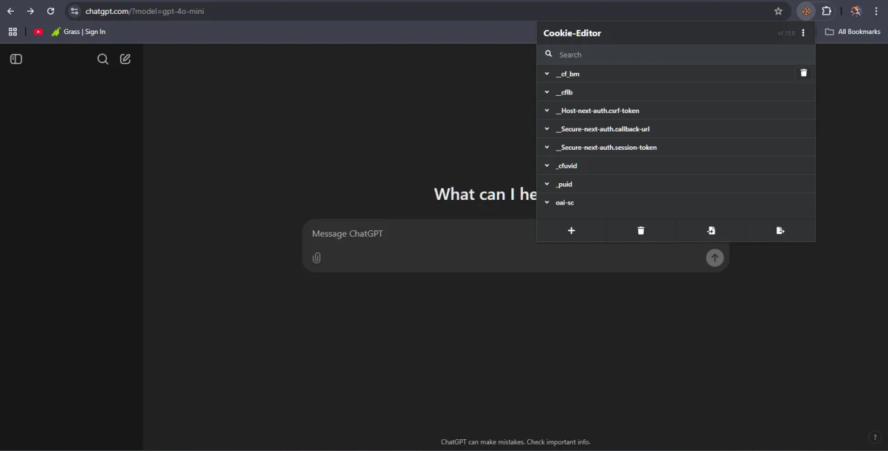888x451 pixels.
Task: Open the Extensions puzzle icon
Action: (x=826, y=11)
